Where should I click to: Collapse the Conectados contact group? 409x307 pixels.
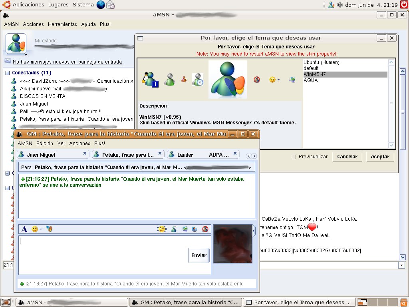click(7, 73)
